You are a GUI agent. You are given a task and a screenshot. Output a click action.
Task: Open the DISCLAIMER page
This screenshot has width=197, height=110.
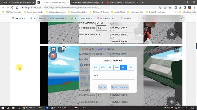[x=38, y=18]
